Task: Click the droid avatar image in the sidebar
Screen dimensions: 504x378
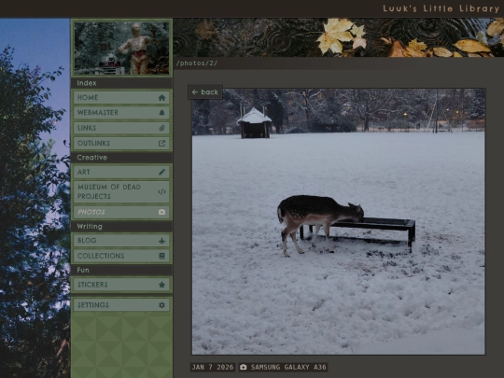Action: click(x=121, y=48)
